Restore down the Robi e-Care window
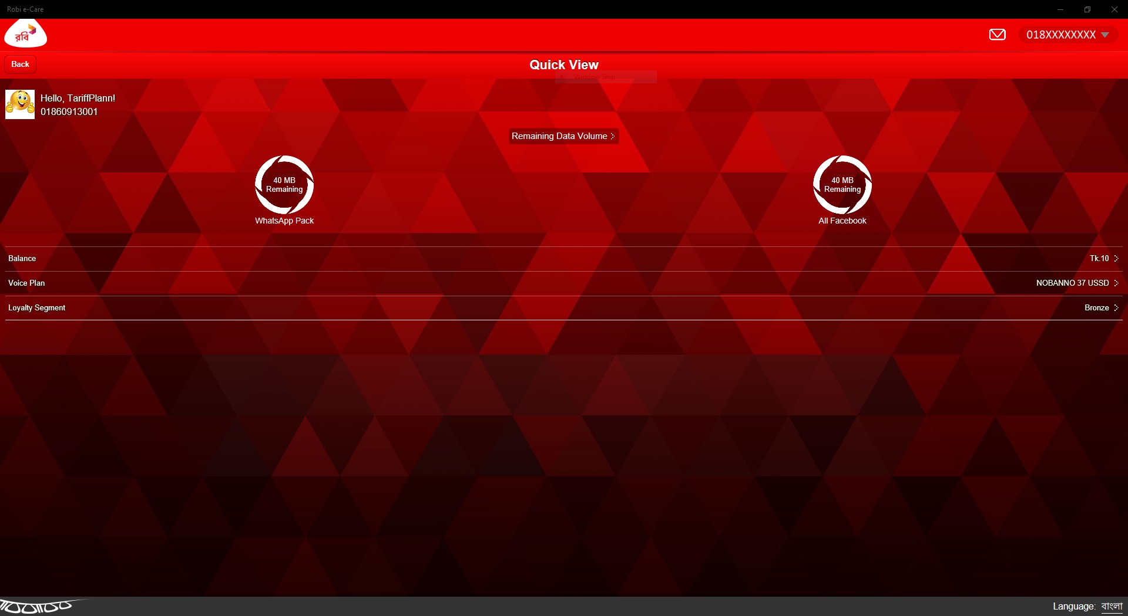The image size is (1128, 616). 1087,9
